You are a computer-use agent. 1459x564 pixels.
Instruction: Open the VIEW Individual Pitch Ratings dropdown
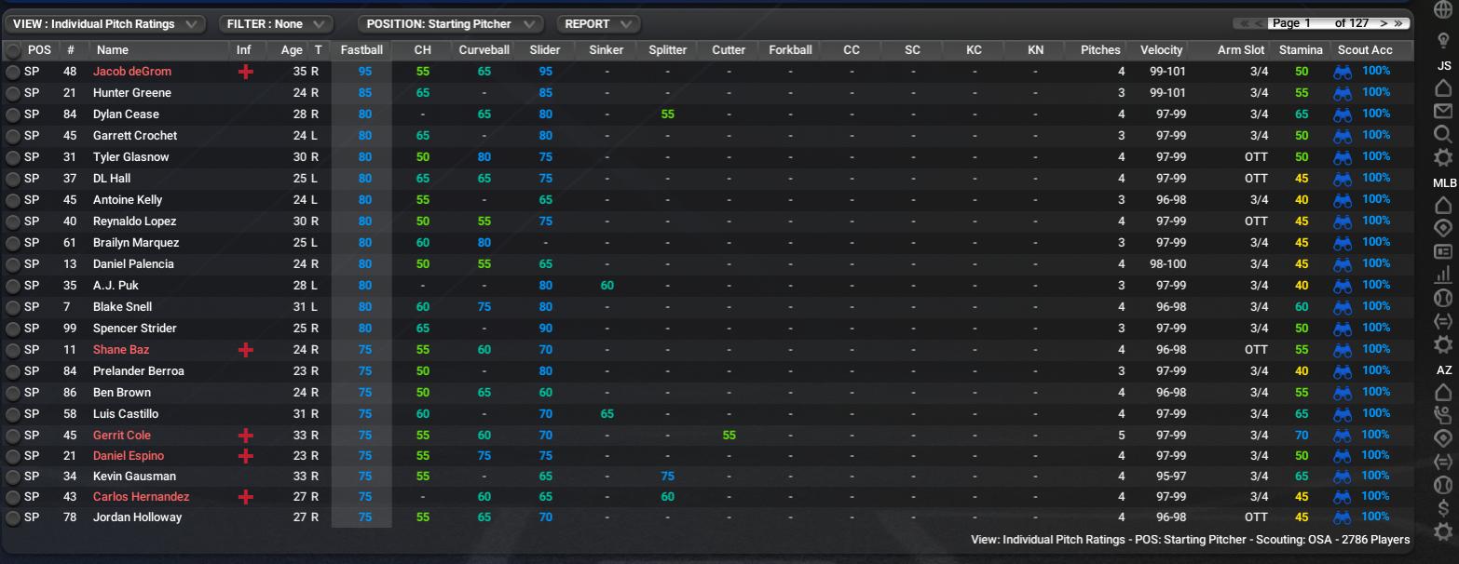(104, 24)
